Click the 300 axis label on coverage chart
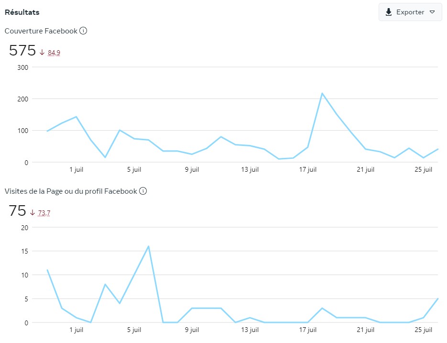Screen dimensions: 447x343 coord(23,67)
